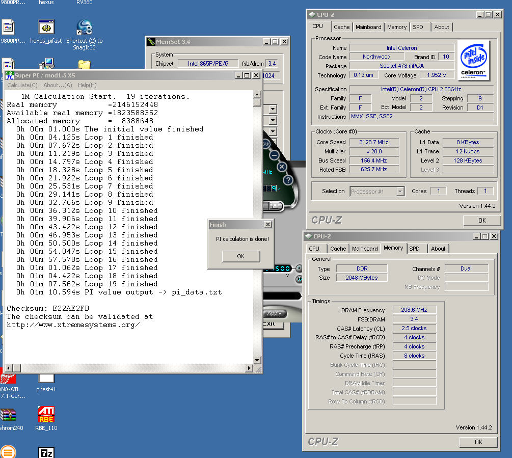Click the MemSet 3.4 title bar icon
Image resolution: width=512 pixels, height=458 pixels.
coord(151,42)
